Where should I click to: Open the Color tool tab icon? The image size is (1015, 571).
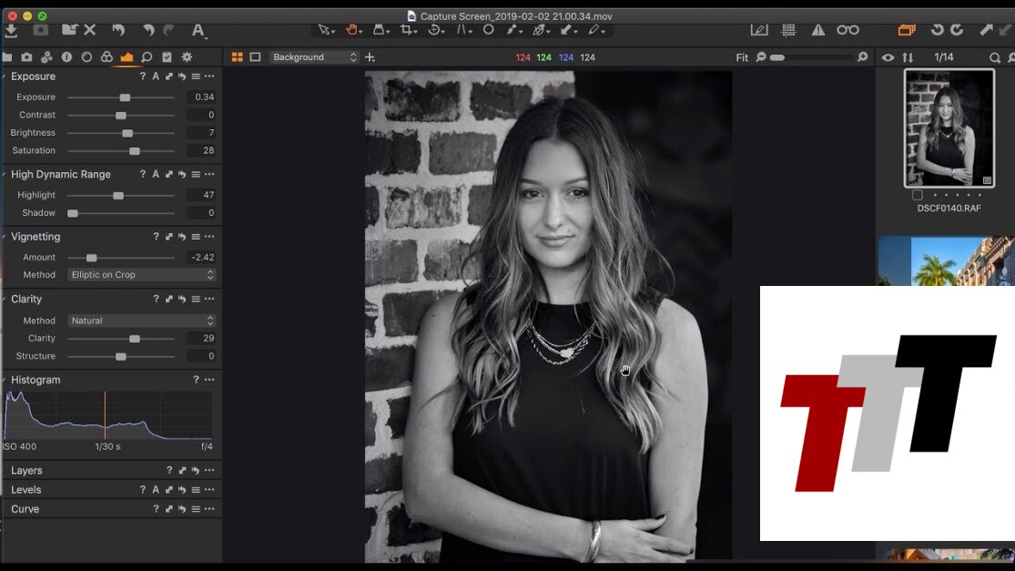(107, 57)
